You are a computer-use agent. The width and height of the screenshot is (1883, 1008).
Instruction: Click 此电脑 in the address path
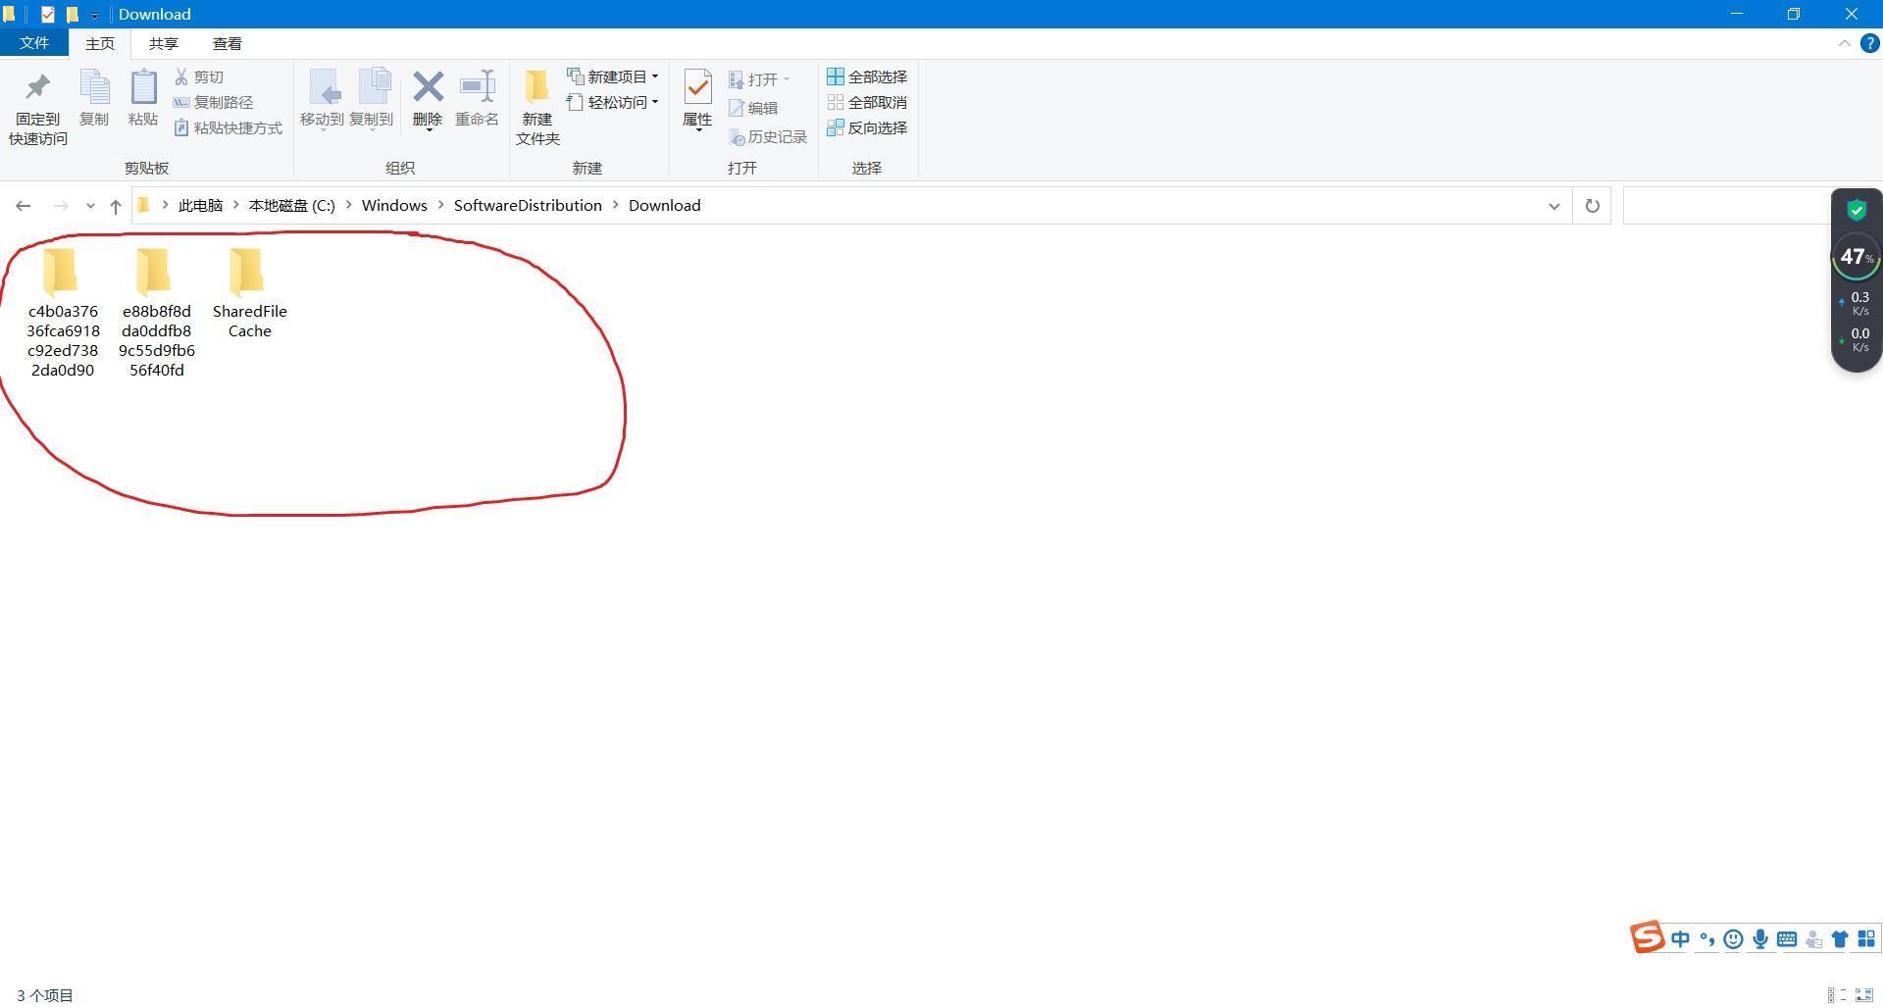[x=201, y=205]
